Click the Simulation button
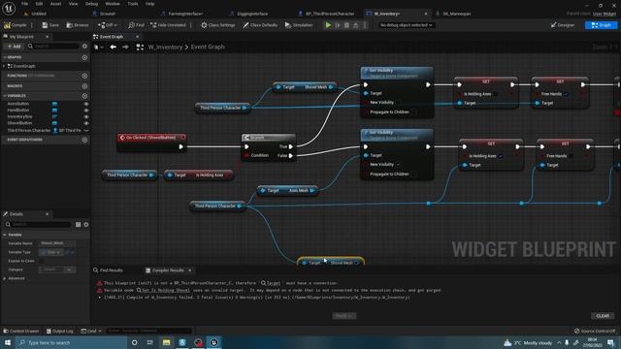This screenshot has width=621, height=349. [299, 25]
